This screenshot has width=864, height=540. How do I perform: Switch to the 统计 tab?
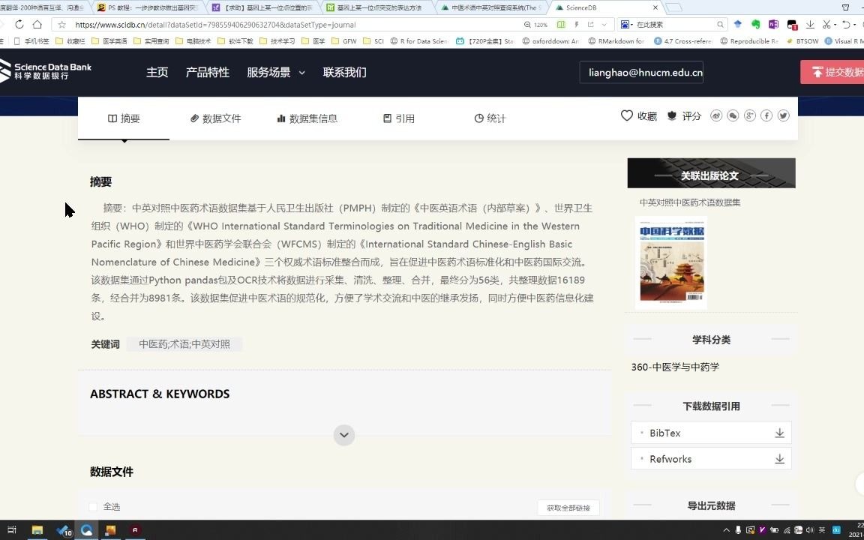coord(490,118)
